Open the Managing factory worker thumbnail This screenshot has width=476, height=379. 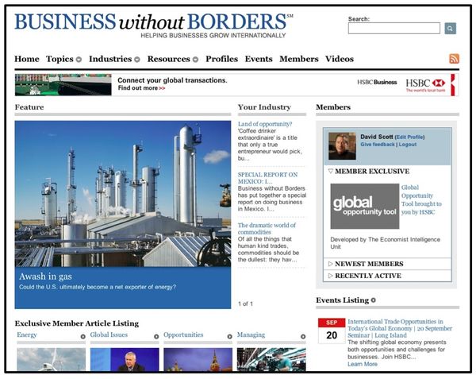(x=271, y=360)
